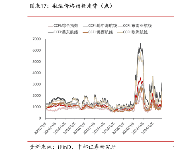Click the 中邮证券研究所 source text
This screenshot has height=153, width=174.
97,147
